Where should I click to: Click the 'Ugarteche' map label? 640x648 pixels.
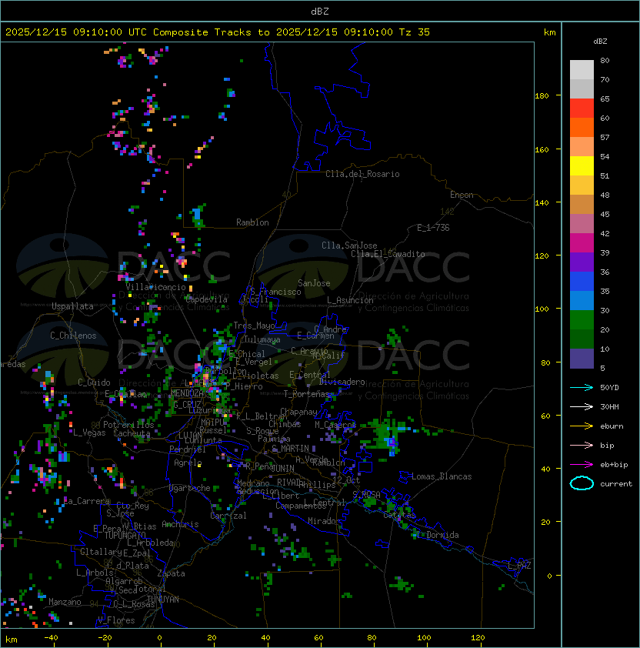point(190,488)
